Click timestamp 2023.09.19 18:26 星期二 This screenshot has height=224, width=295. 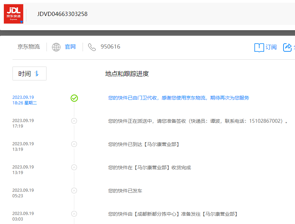pyautogui.click(x=24, y=100)
